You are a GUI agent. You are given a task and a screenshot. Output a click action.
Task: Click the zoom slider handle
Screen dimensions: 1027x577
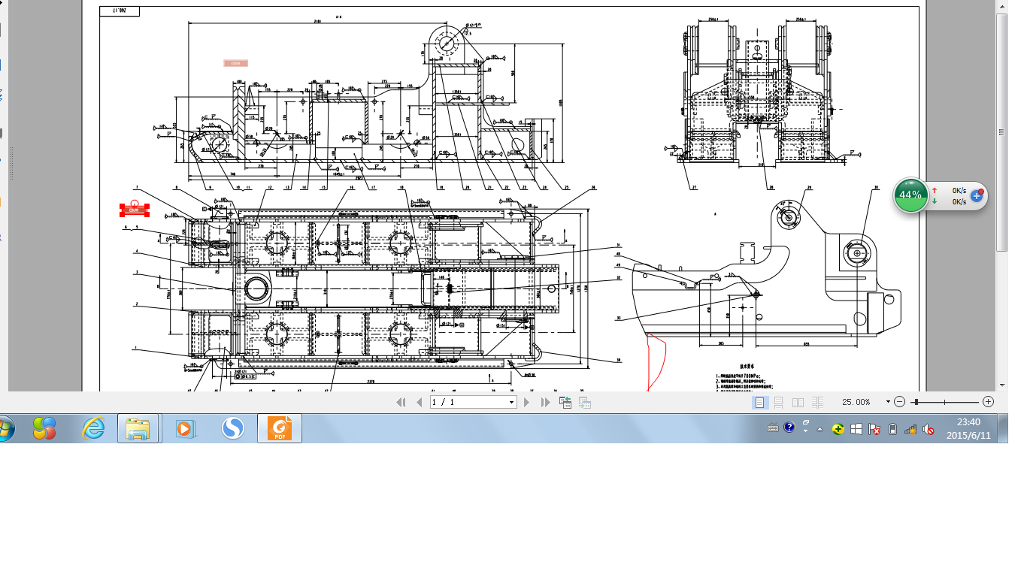[915, 402]
